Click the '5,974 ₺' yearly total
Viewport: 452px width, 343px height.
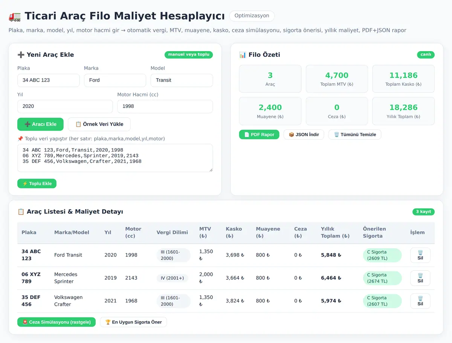(331, 301)
